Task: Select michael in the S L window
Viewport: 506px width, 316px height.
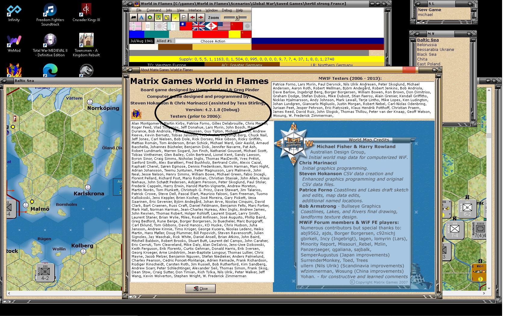Action: click(x=425, y=15)
